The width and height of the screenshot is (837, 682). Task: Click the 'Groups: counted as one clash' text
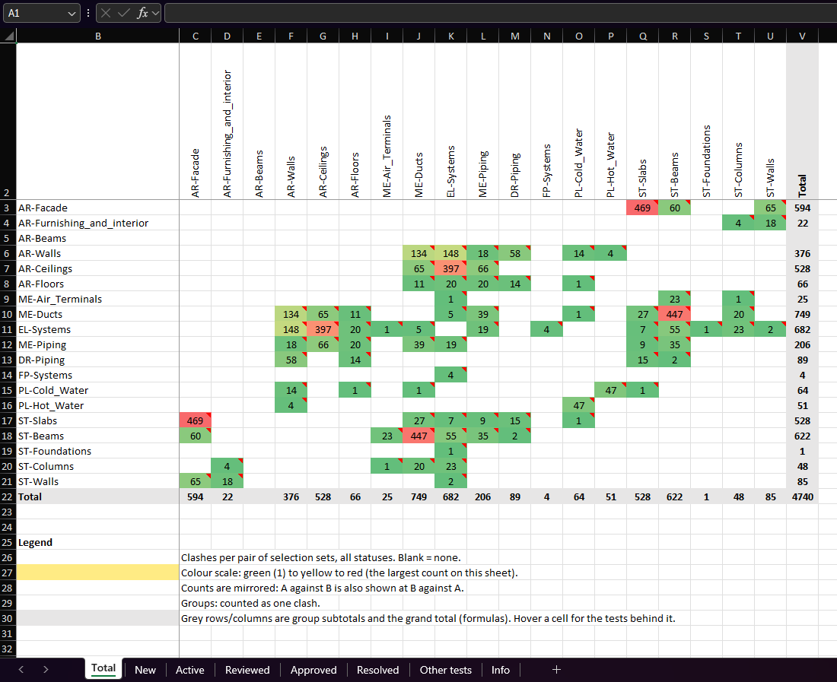pos(250,603)
